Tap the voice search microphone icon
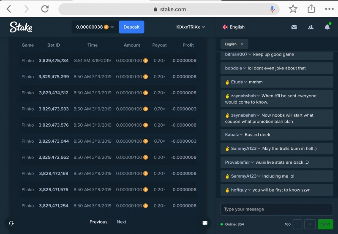The image size is (338, 234). [272, 9]
